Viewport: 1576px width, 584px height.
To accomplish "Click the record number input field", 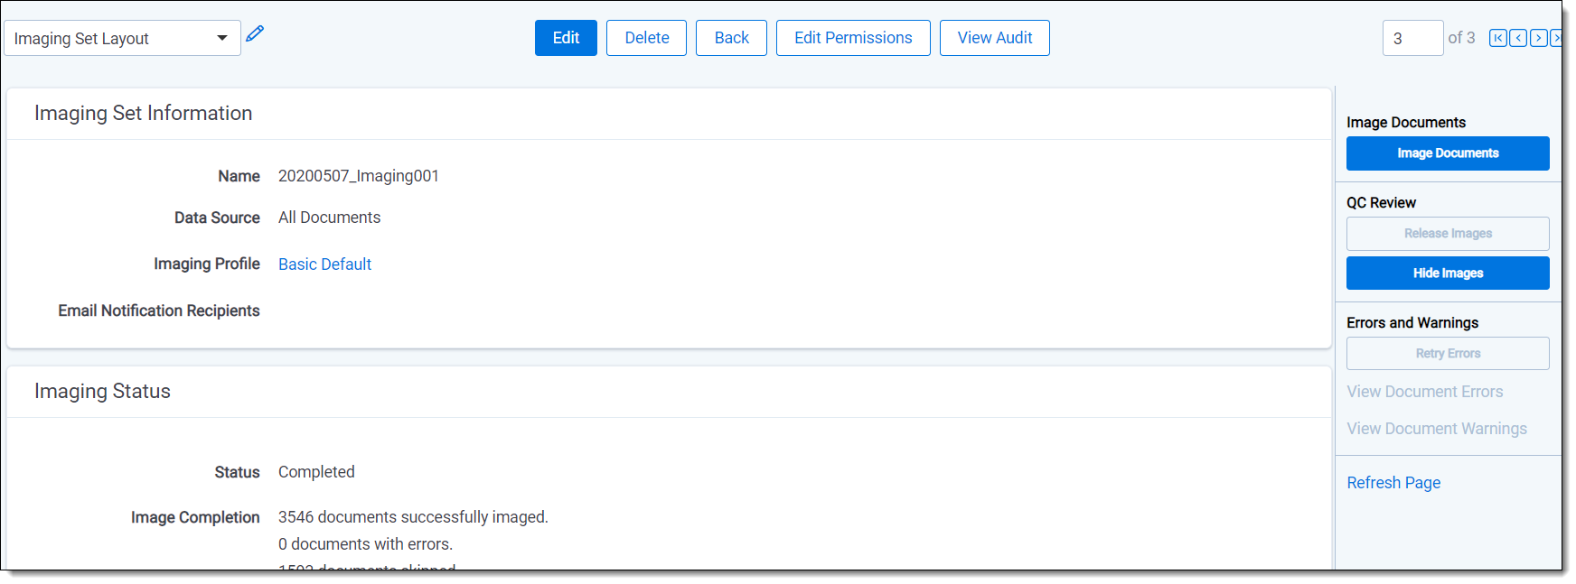I will pos(1412,38).
